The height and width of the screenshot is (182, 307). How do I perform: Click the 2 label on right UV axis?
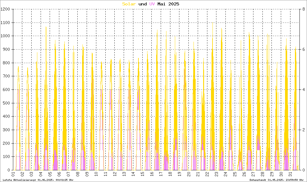point(303,130)
